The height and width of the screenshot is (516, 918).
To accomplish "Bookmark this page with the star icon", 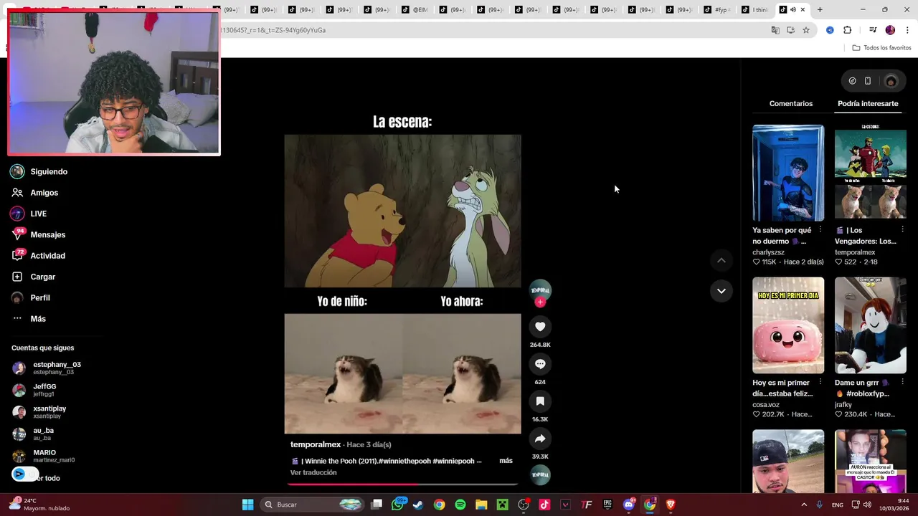I will click(x=806, y=30).
